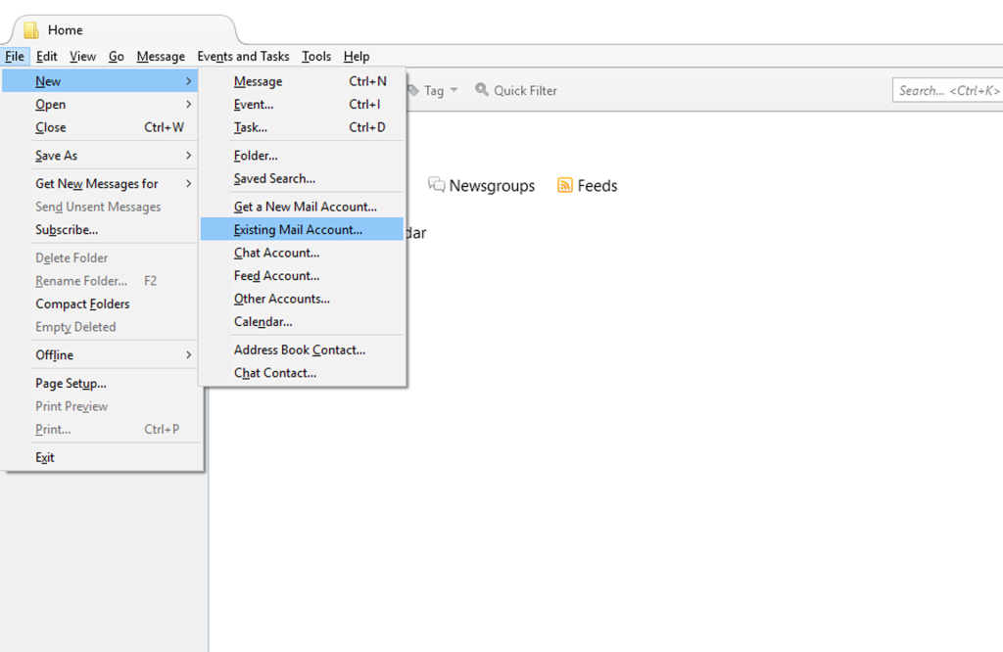Select Folder... in New submenu
The image size is (1003, 652).
coord(302,156)
